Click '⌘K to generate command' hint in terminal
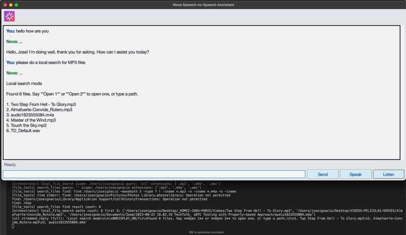The height and width of the screenshot is (235, 406). click(x=206, y=232)
